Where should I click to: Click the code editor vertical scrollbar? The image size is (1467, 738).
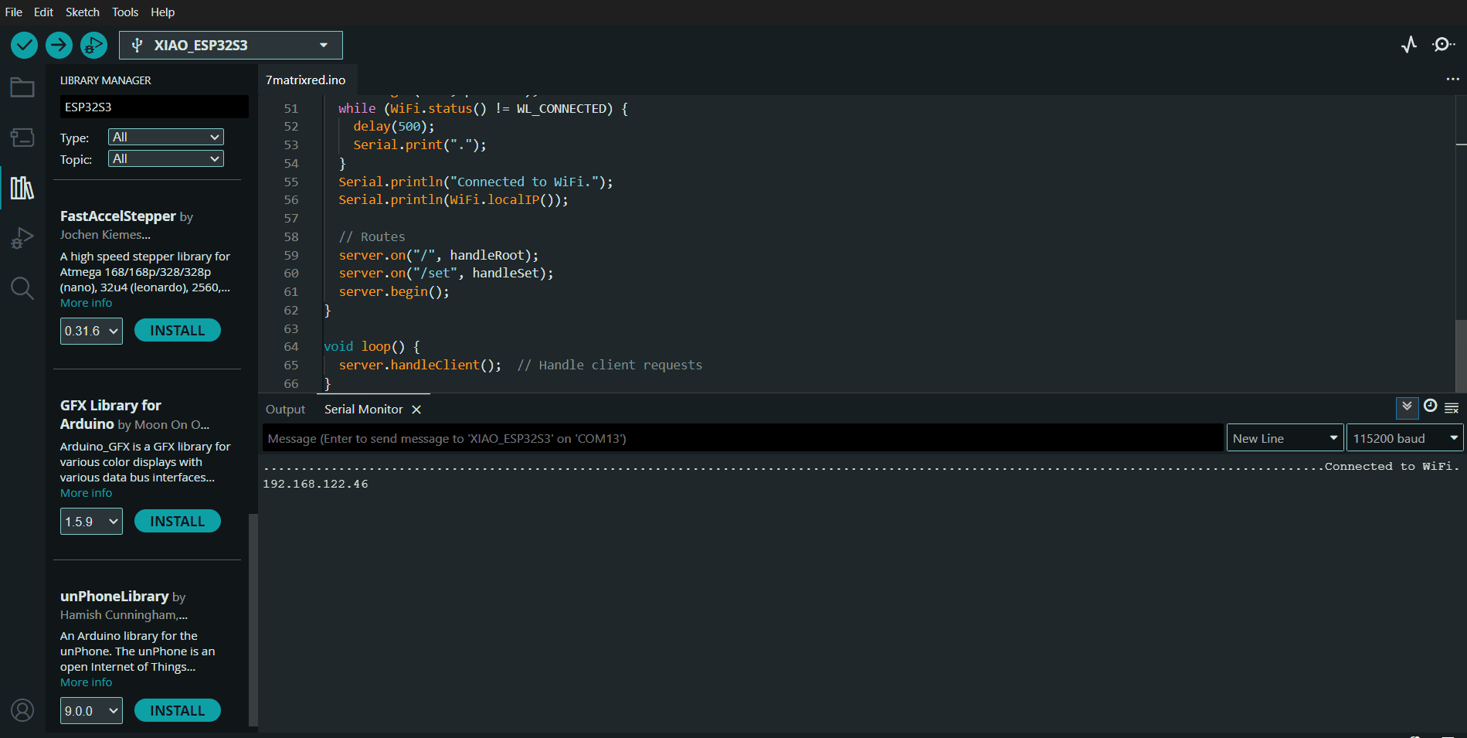1461,356
